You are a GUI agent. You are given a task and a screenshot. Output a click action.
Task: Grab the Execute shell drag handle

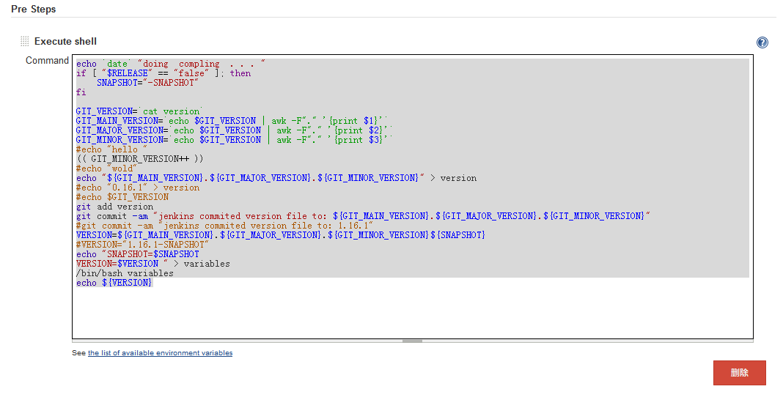pos(24,42)
